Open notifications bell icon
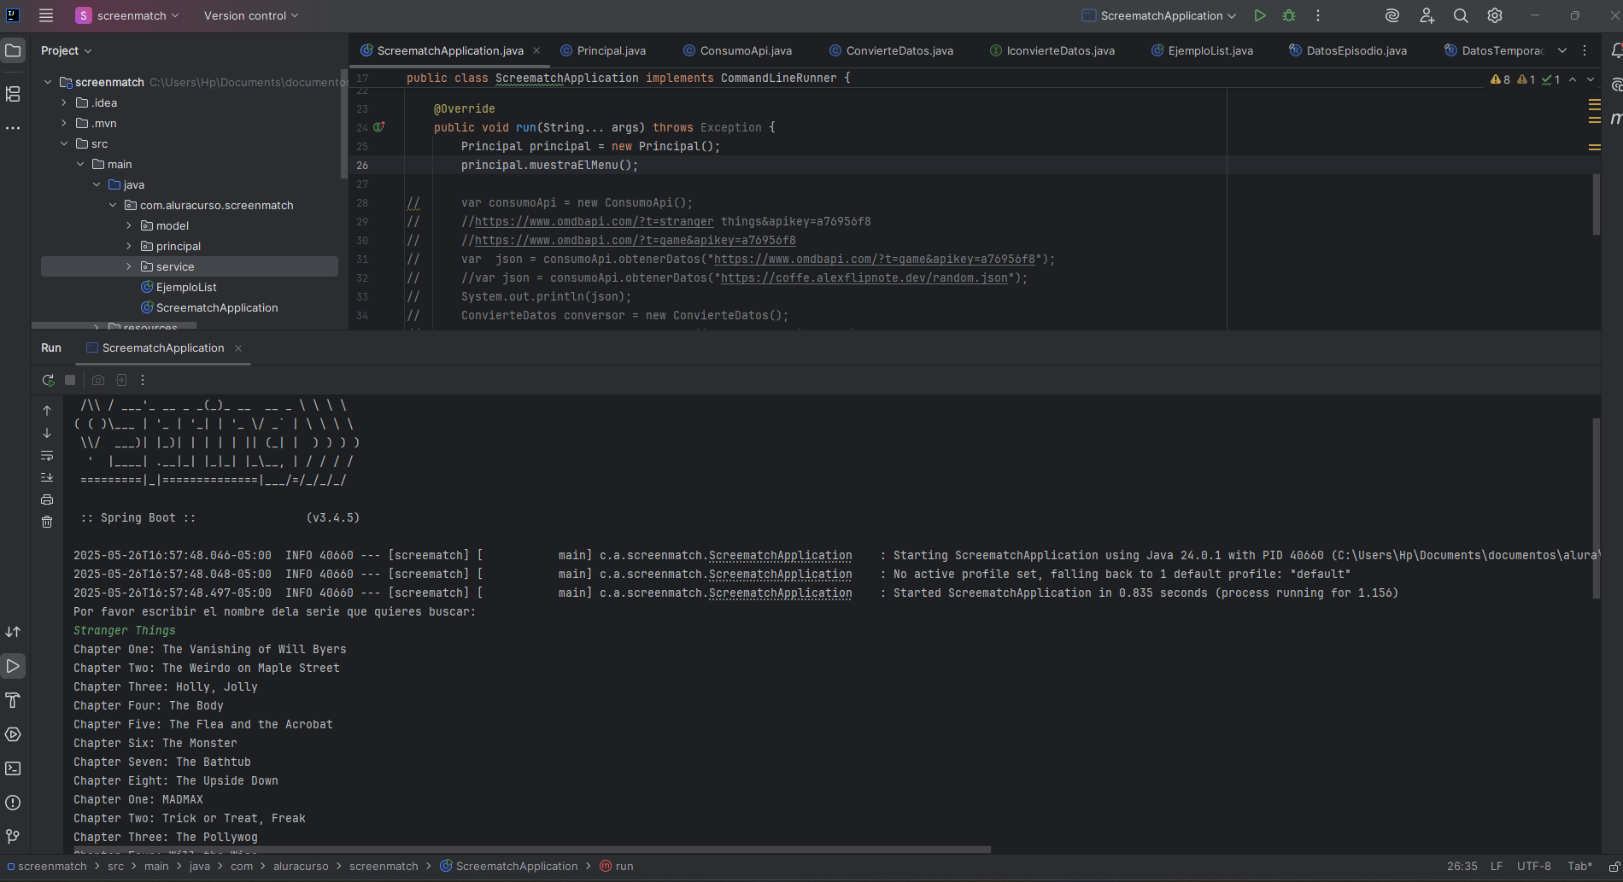 point(1616,50)
